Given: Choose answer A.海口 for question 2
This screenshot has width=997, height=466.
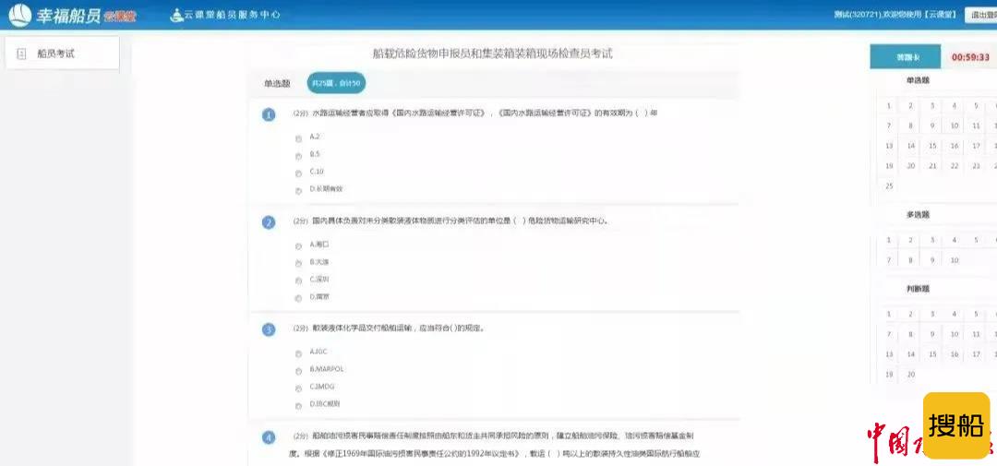Looking at the screenshot, I should coord(299,245).
